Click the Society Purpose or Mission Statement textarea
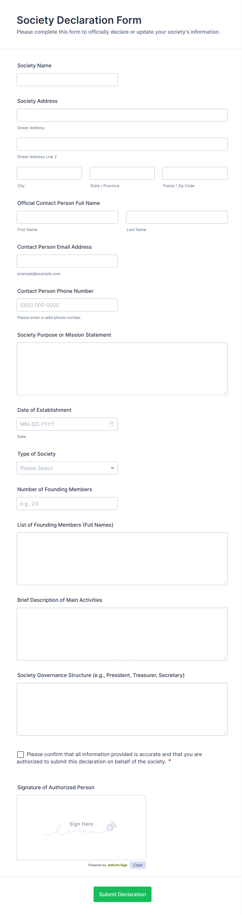 click(122, 369)
